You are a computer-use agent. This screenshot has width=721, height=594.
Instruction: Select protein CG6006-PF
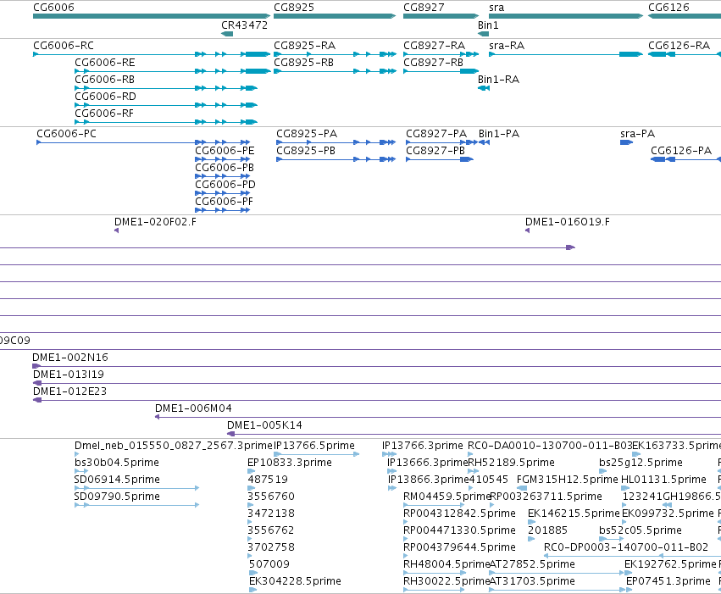223,210
